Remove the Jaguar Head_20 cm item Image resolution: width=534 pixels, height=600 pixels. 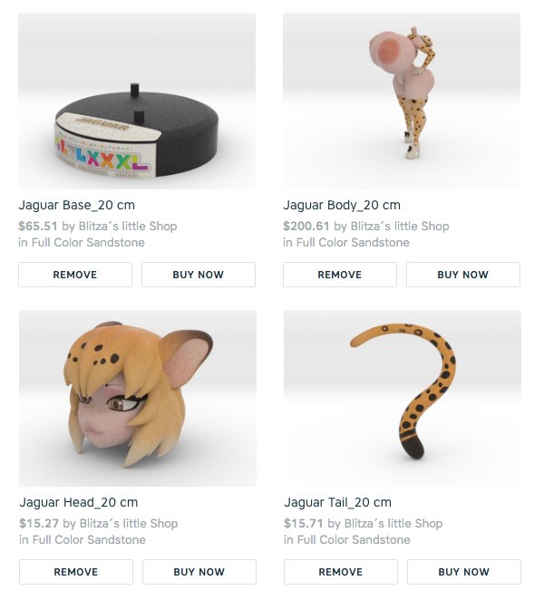coord(76,572)
